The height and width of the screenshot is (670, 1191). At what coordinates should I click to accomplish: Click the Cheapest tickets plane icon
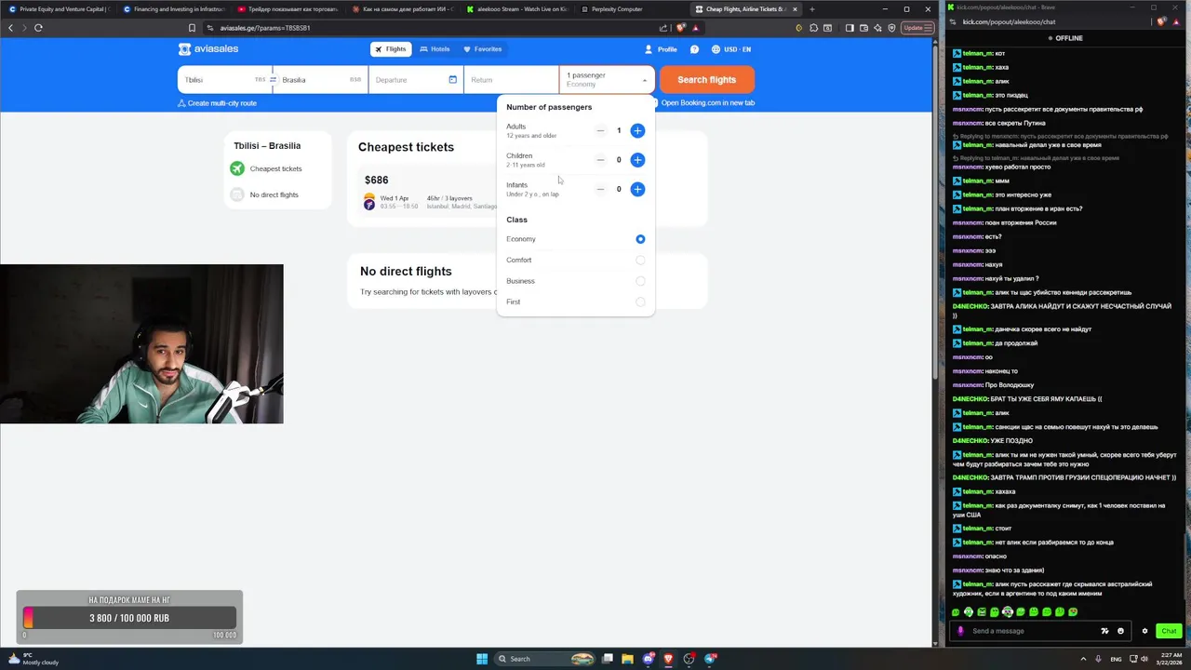point(237,168)
